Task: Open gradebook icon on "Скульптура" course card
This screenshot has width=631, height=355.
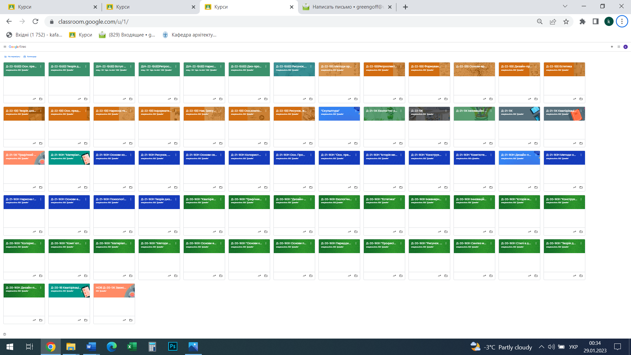Action: [x=349, y=143]
